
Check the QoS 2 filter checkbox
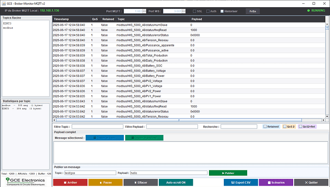point(285,126)
